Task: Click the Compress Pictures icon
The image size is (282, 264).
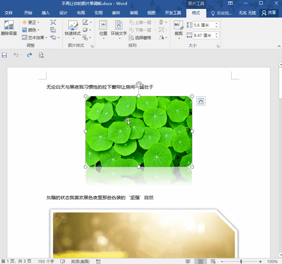Action: click(53, 22)
